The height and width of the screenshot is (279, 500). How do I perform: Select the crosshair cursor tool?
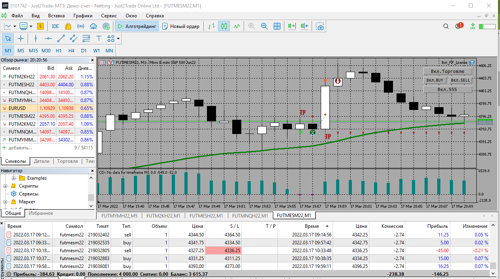(x=21, y=38)
